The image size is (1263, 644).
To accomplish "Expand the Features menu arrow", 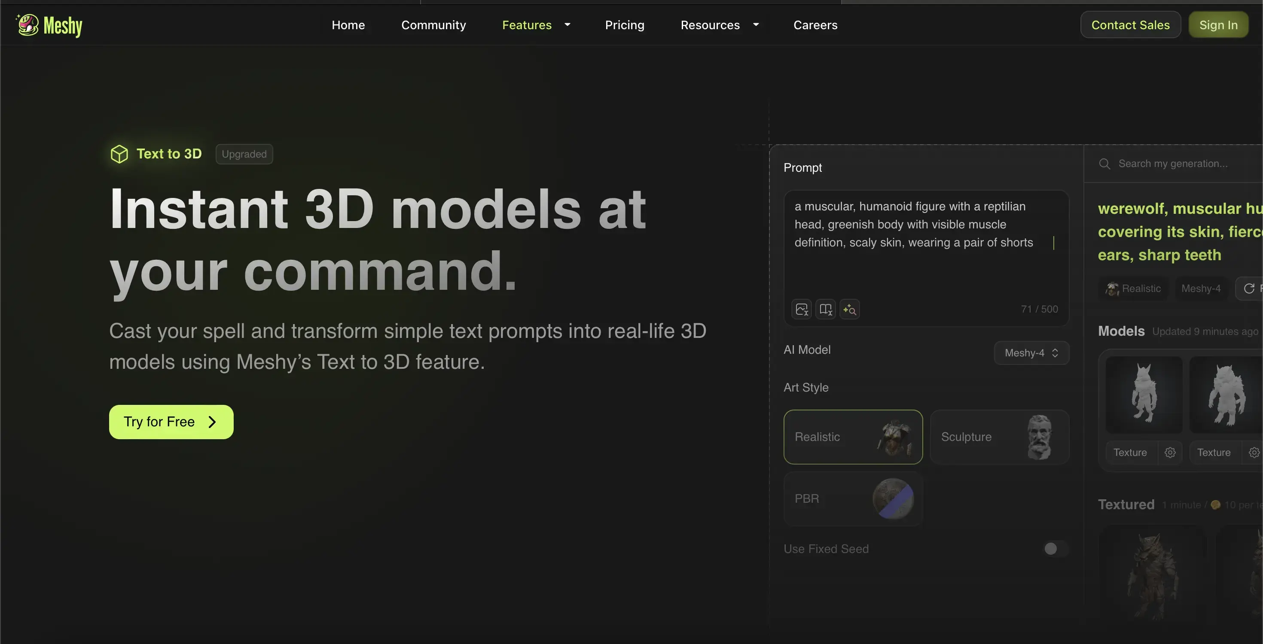I will pos(567,24).
